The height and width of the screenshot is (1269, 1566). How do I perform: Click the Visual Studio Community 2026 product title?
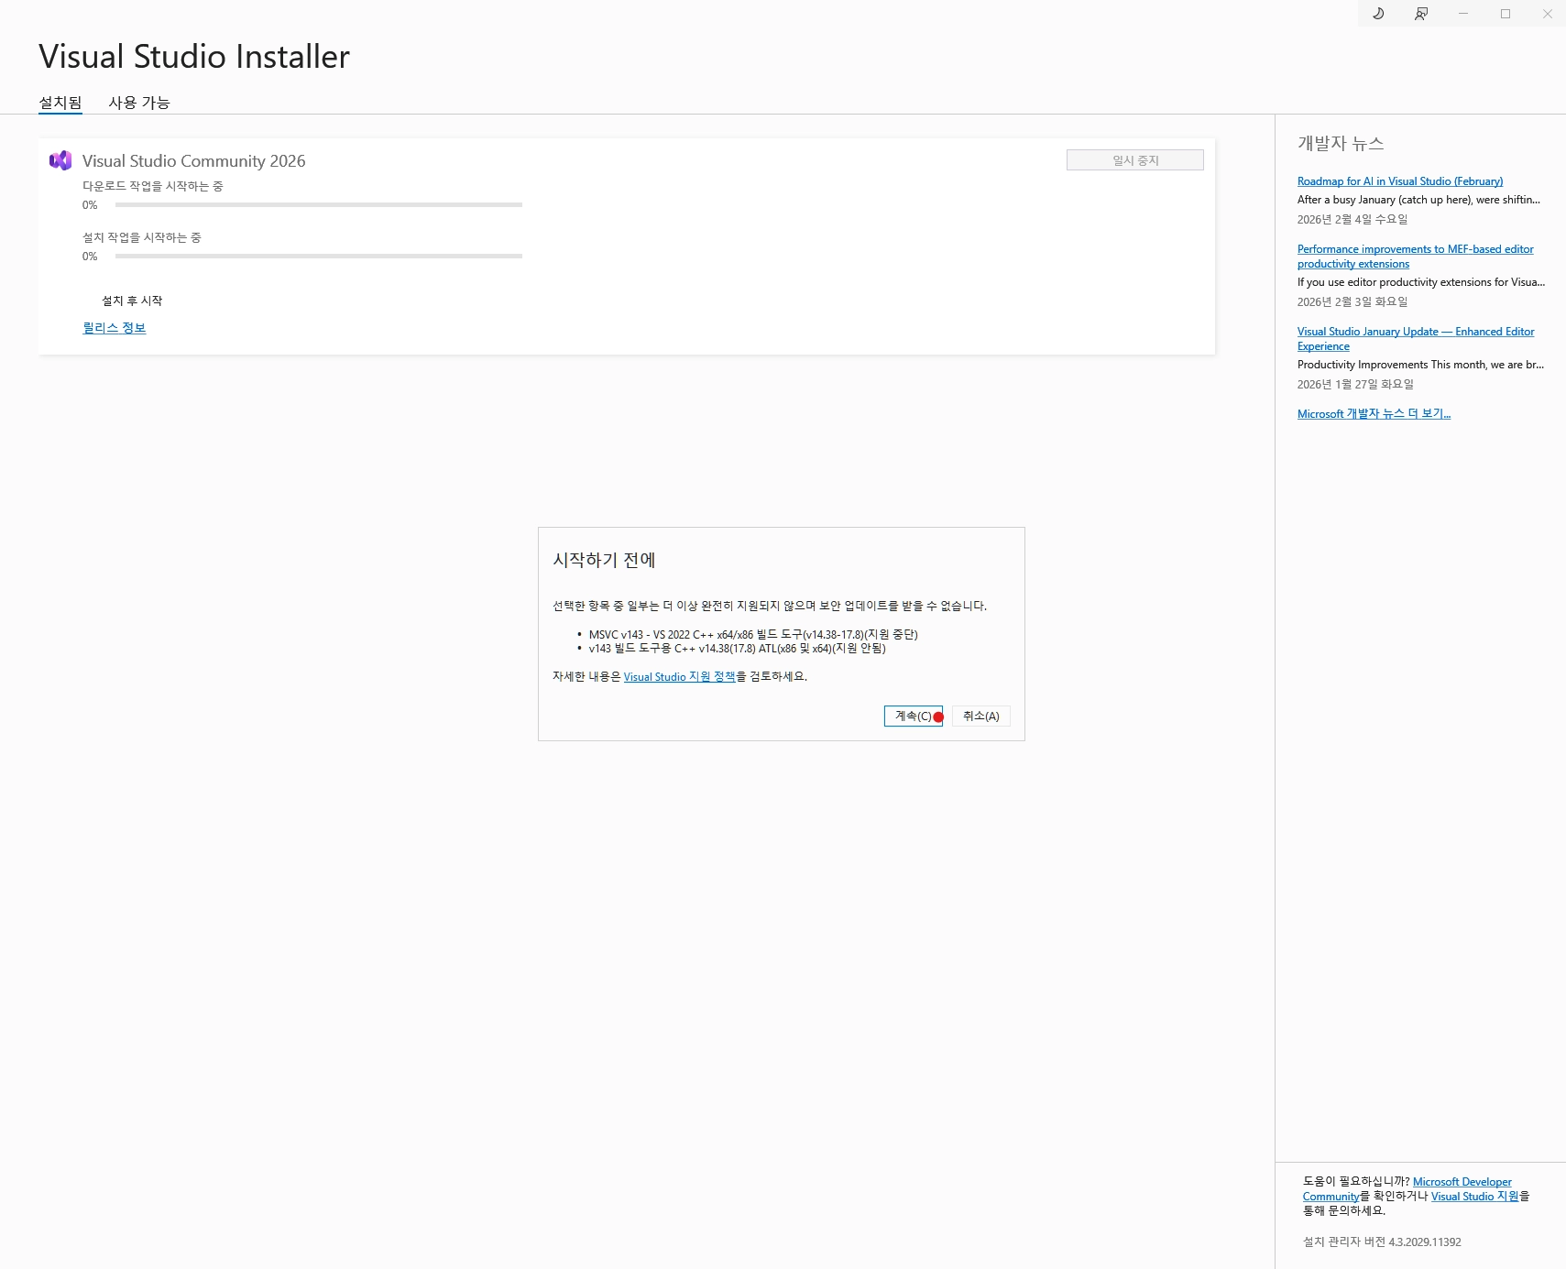point(194,161)
